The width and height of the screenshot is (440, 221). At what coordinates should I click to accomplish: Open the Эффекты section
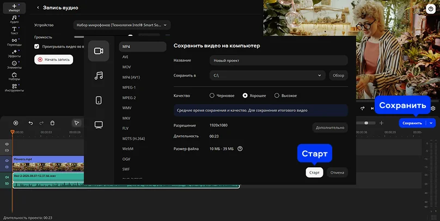14,54
